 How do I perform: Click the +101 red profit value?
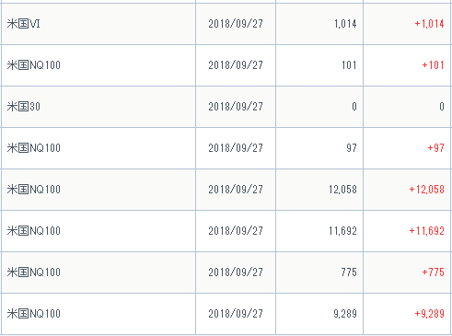coord(433,65)
